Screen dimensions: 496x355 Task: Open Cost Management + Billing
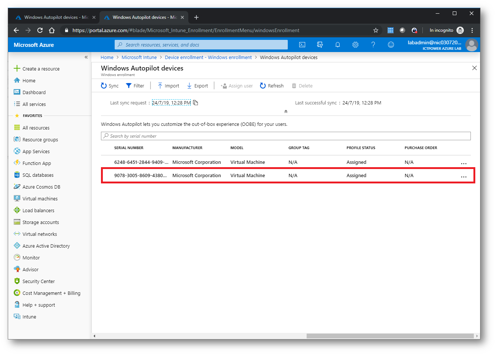point(47,293)
